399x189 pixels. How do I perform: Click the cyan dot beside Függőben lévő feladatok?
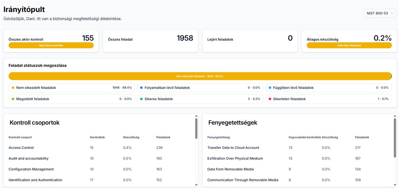coord(270,88)
